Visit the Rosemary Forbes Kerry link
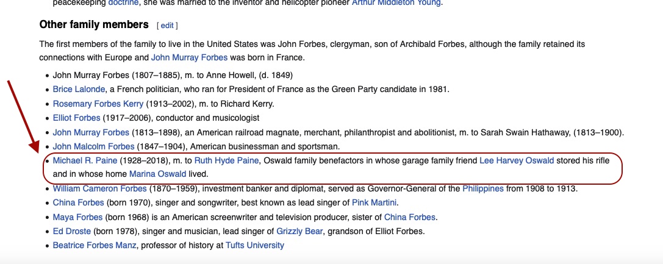 pyautogui.click(x=98, y=104)
